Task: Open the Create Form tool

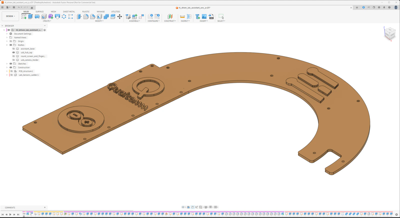Action: point(51,16)
